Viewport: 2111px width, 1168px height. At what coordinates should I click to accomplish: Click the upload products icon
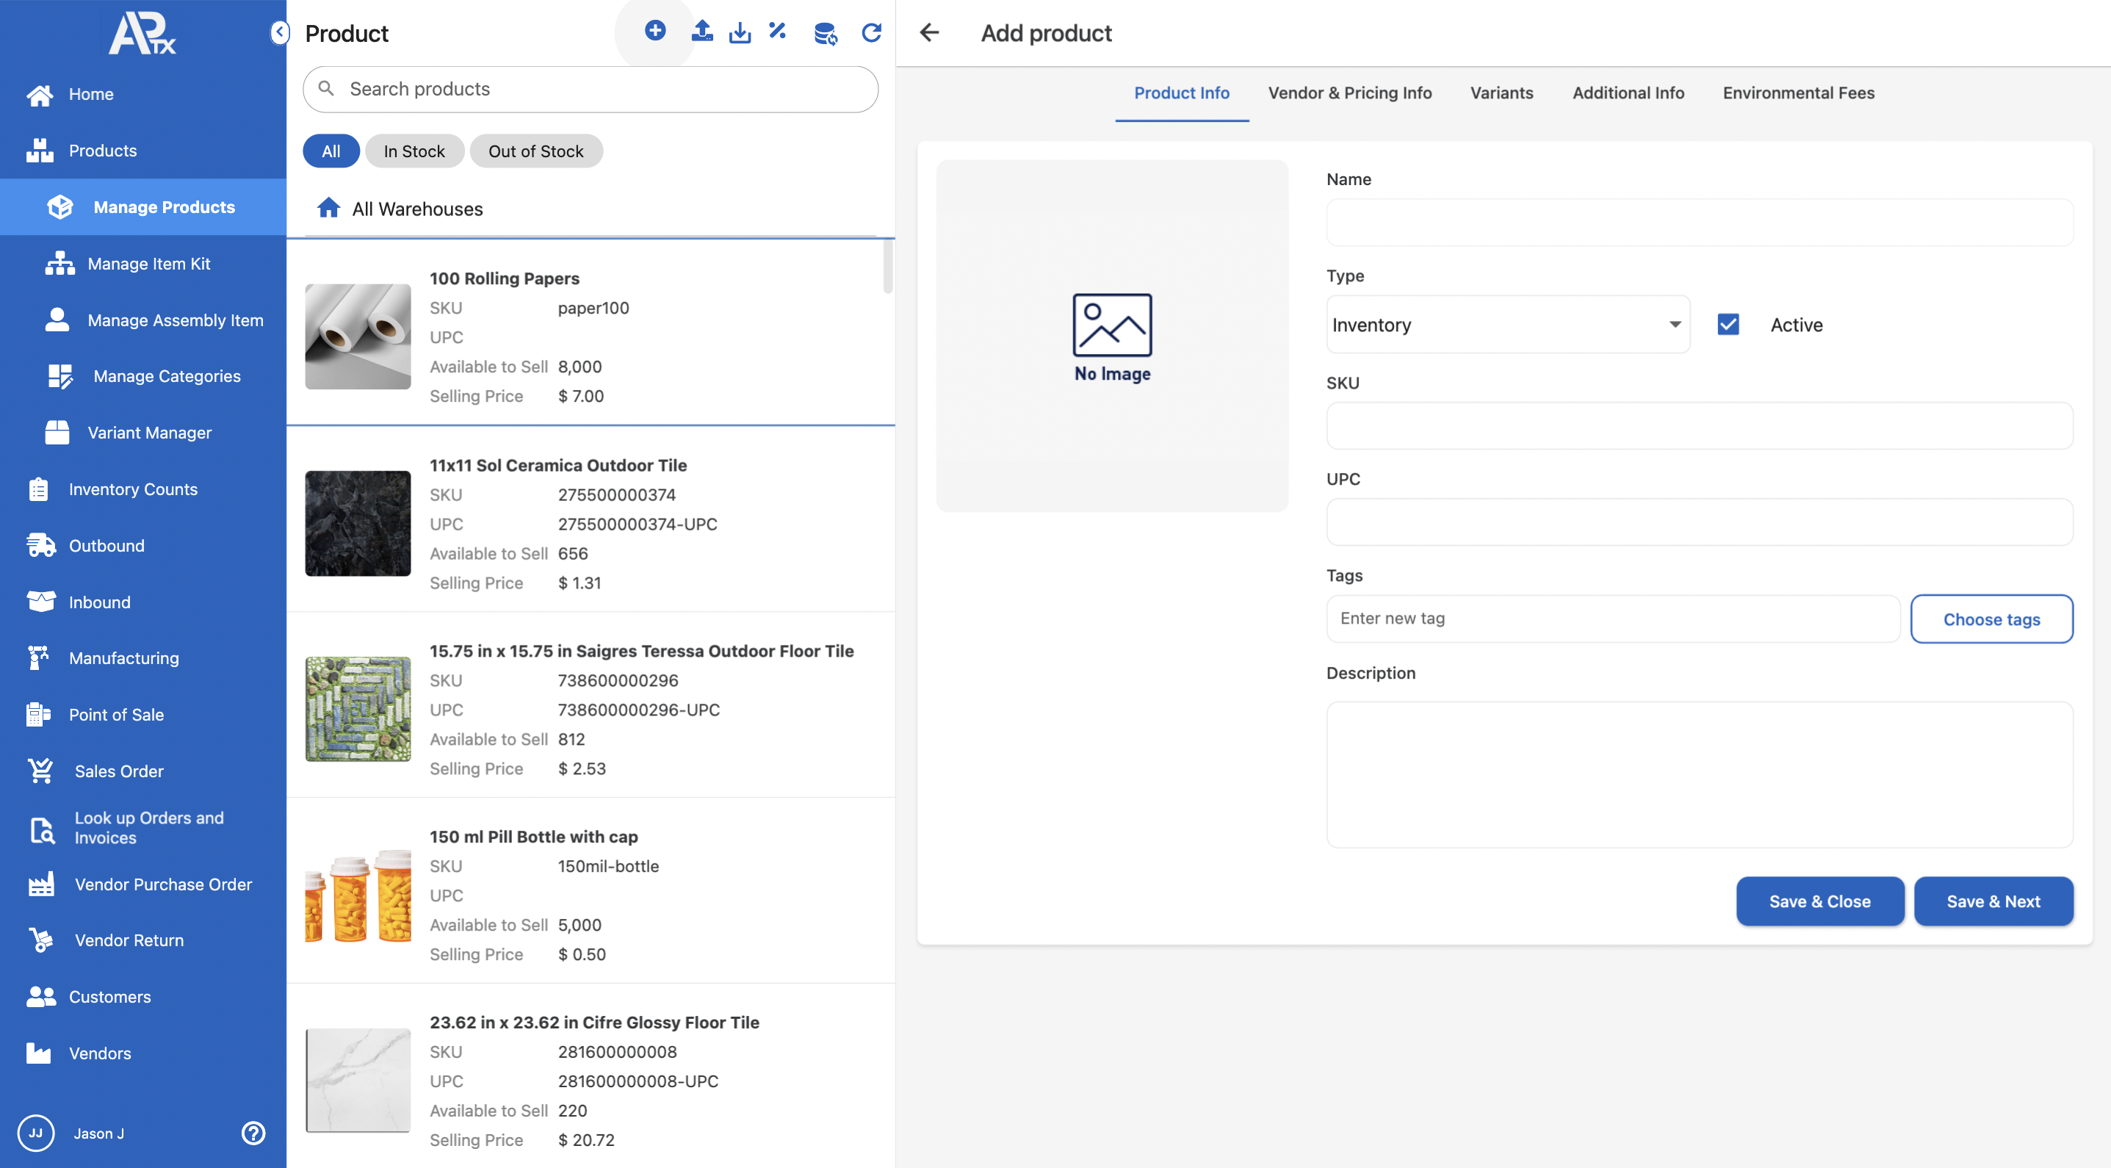click(701, 31)
